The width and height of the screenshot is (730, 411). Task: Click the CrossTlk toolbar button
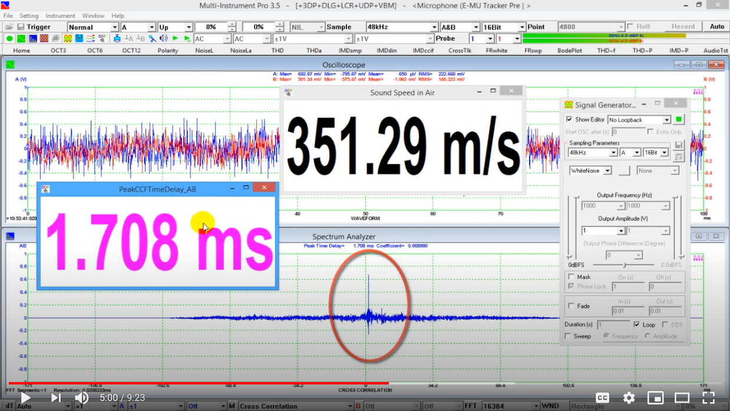pos(460,51)
